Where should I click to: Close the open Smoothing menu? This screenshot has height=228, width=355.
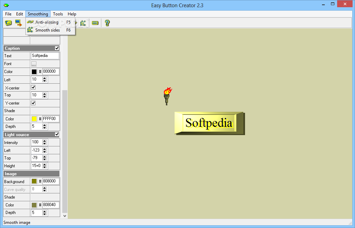38,14
